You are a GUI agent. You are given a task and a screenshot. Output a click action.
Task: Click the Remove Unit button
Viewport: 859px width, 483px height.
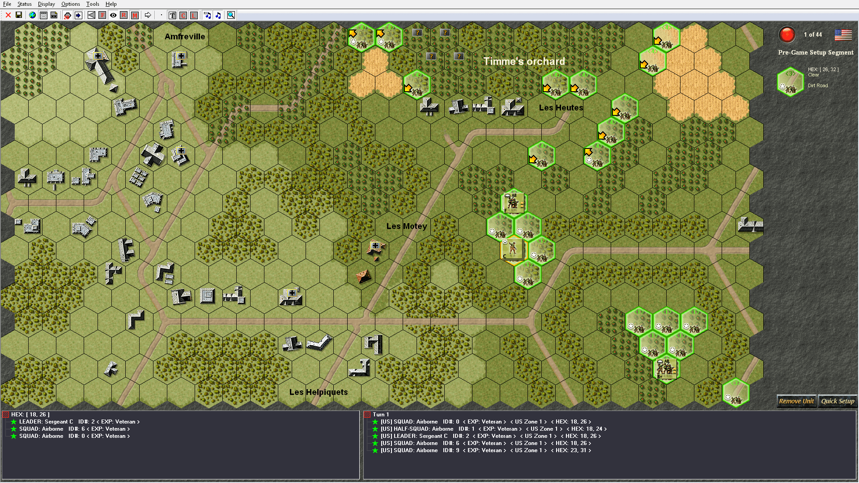click(796, 401)
